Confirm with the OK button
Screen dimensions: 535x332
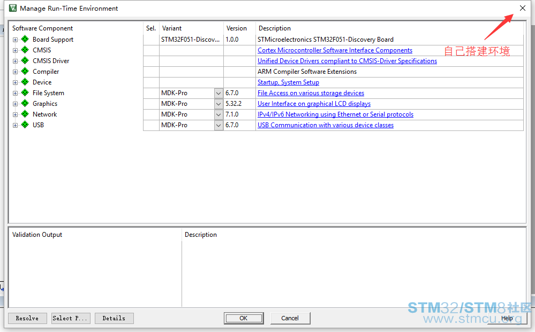[243, 318]
